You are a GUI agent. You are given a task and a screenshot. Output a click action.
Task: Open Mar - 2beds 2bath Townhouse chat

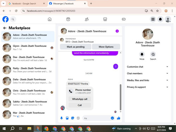pos(28,114)
